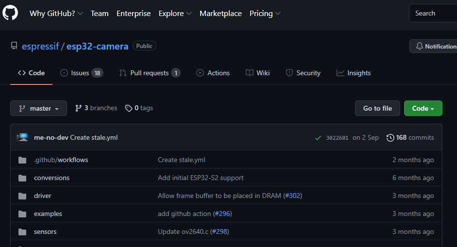Open commit add github action
The image size is (457, 247).
184,214
